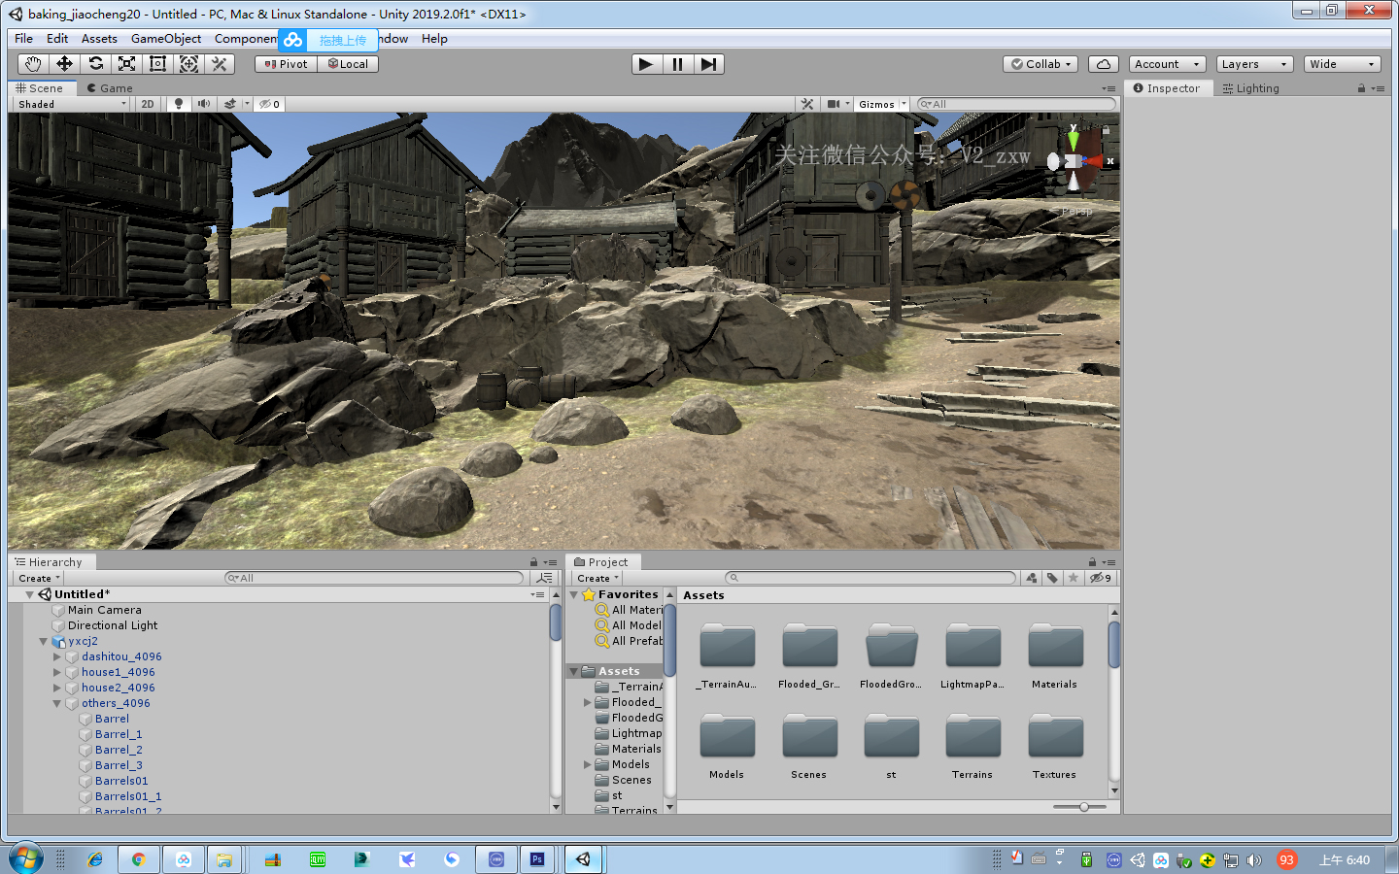The width and height of the screenshot is (1399, 874).
Task: Select the Rect transform tool
Action: click(157, 64)
